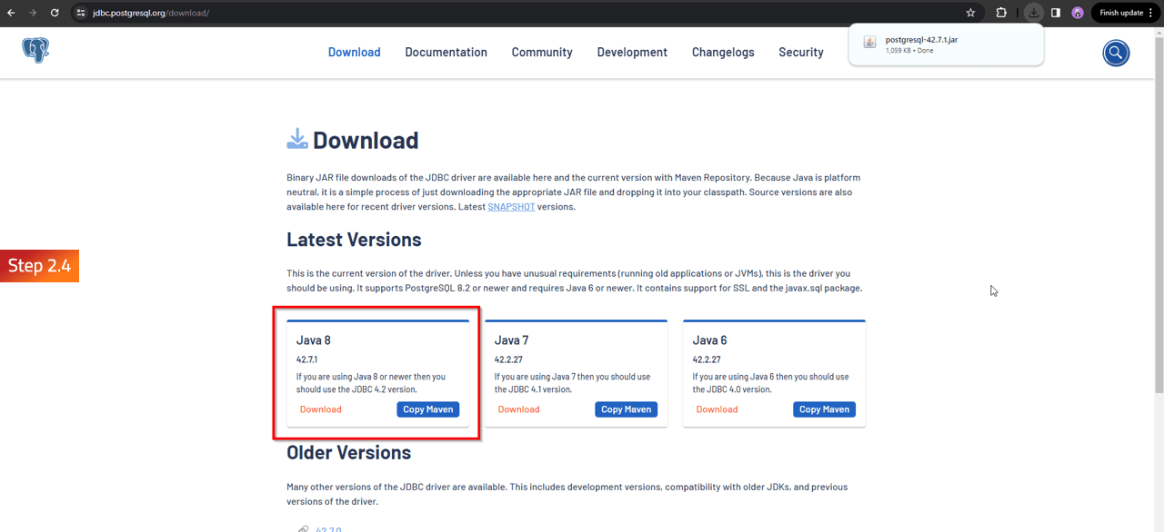Download the Java 8 driver 42.7.1
This screenshot has height=532, width=1164.
point(321,409)
